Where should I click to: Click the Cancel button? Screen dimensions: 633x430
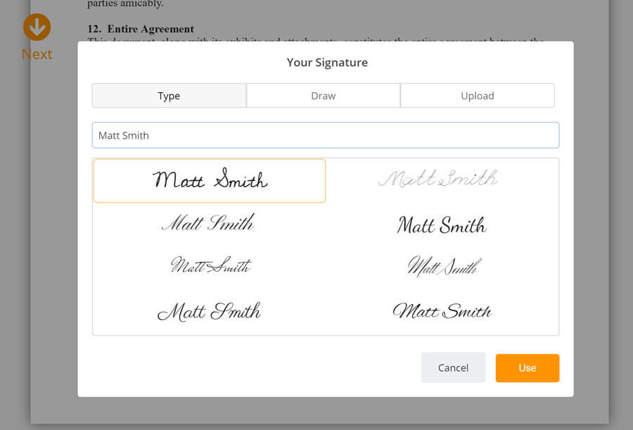click(x=454, y=368)
